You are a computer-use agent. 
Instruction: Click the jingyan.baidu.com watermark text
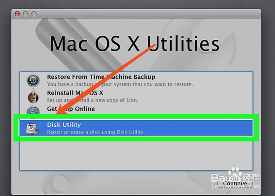(235, 186)
